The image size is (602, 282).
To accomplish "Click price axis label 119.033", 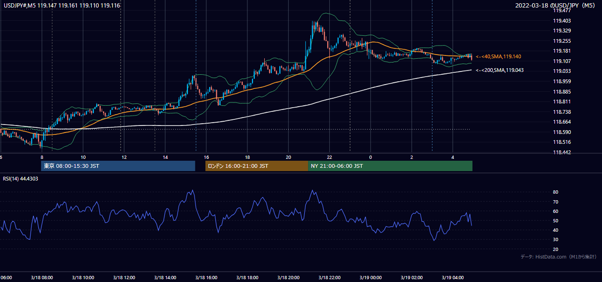I will pyautogui.click(x=561, y=71).
